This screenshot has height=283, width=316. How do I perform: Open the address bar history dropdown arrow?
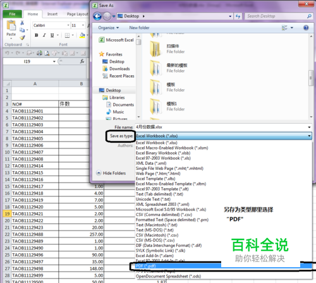click(230, 16)
